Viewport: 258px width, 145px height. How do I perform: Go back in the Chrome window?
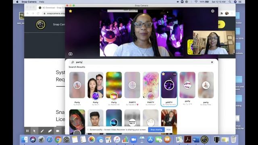[28, 13]
